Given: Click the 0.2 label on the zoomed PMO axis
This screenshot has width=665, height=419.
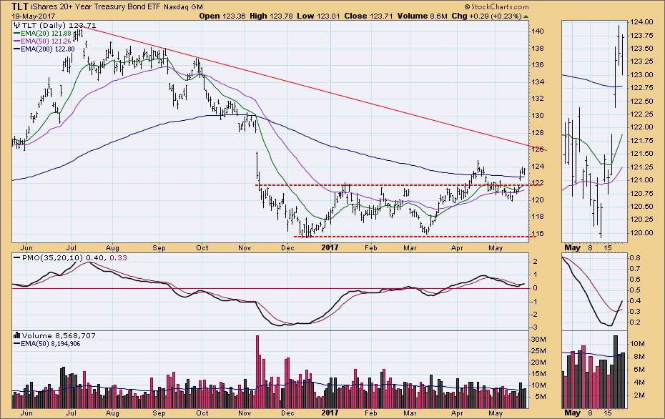Looking at the screenshot, I should click(635, 322).
